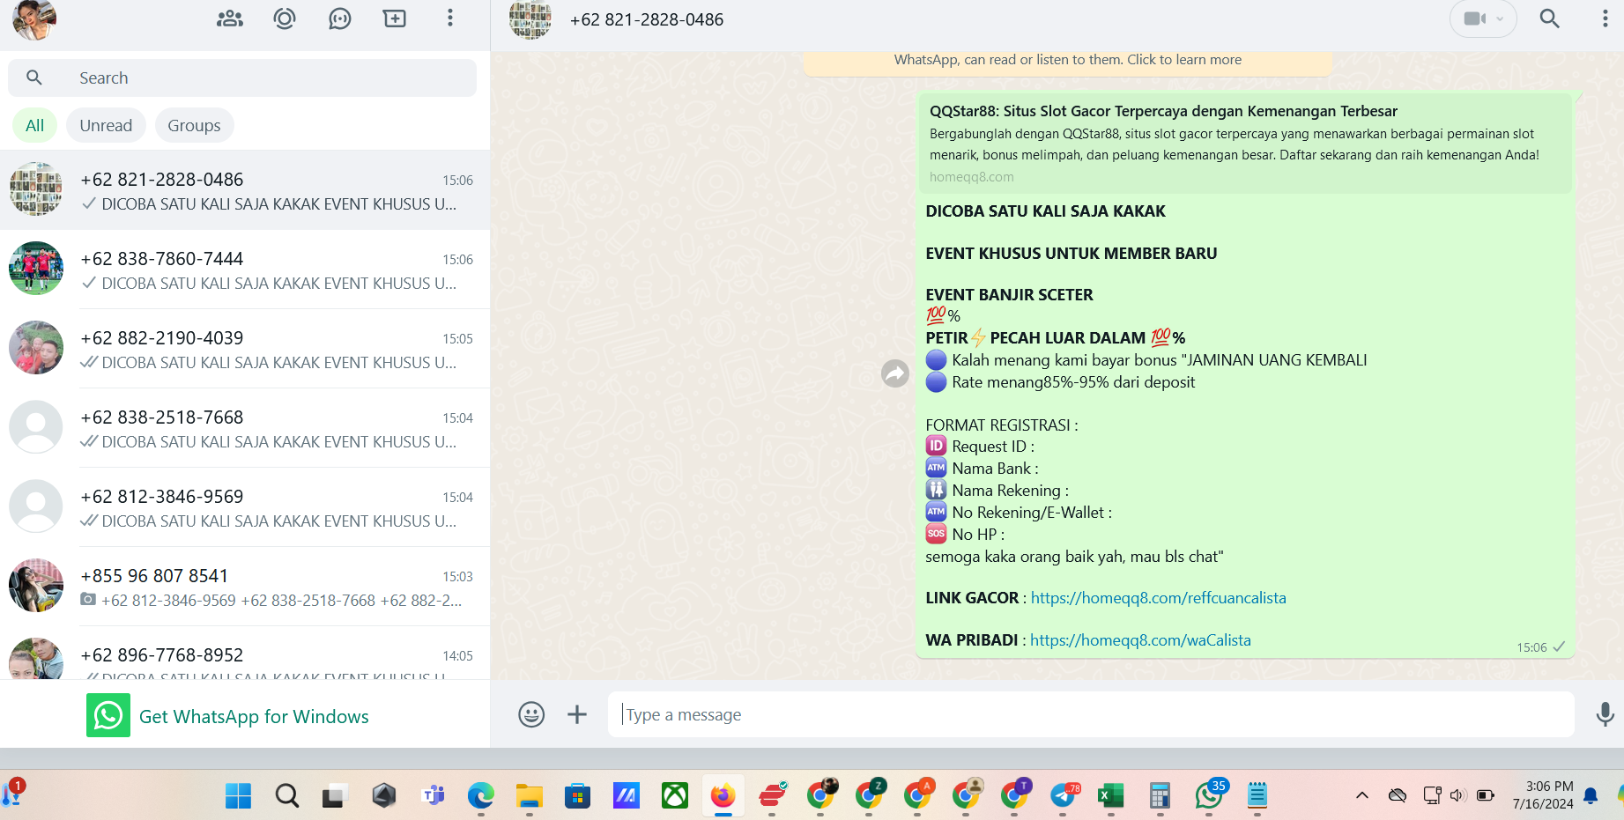
Task: Open Notepad from the taskbar
Action: pyautogui.click(x=1257, y=796)
